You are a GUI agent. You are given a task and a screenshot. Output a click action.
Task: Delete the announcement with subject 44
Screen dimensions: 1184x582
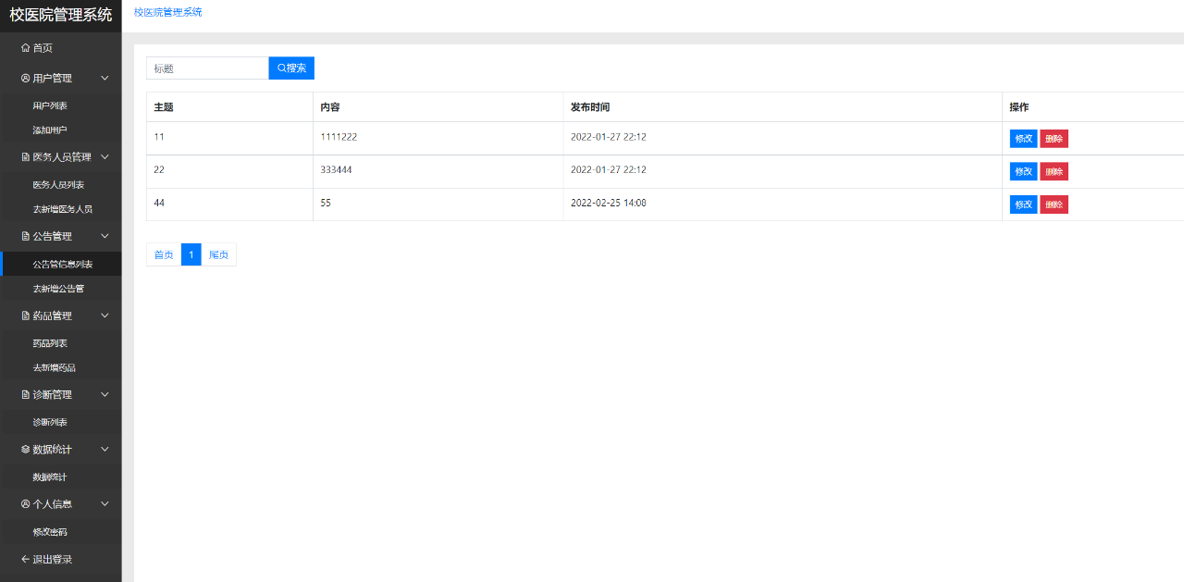pyautogui.click(x=1054, y=204)
